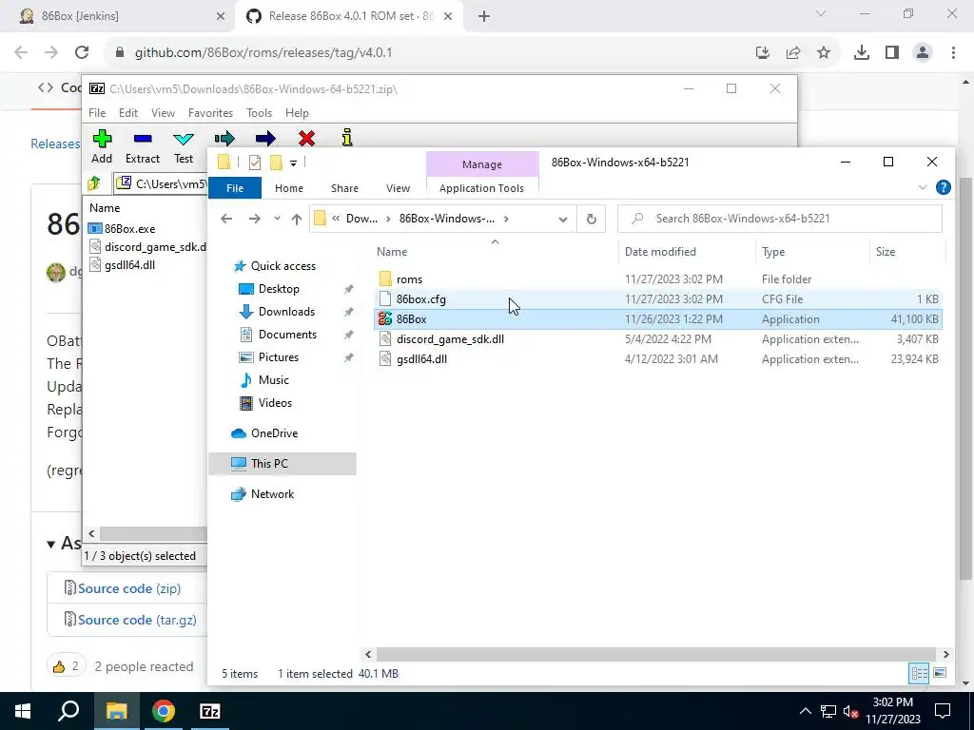Click the Refresh button in Explorer

(592, 219)
